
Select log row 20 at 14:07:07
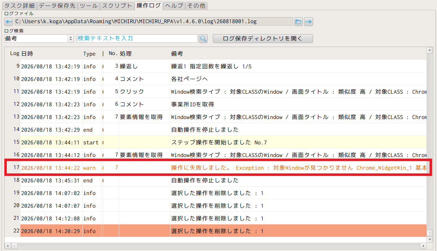[x=216, y=206]
